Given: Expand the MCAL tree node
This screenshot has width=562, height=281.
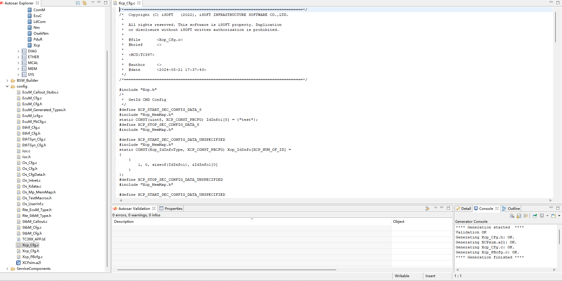Looking at the screenshot, I should coord(18,63).
